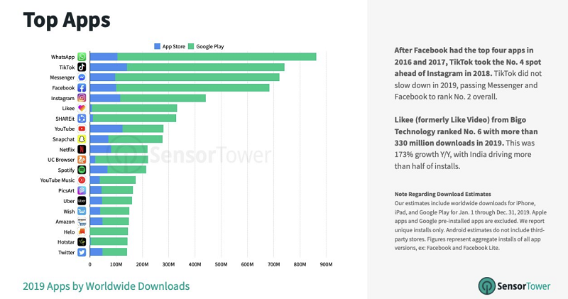Click the Spotify app icon
The width and height of the screenshot is (568, 299).
(82, 170)
